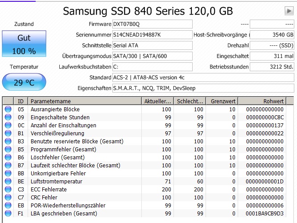Click the Betriebsstunden value 3212 Std.
Viewport: 297px width, 223px height.
pyautogui.click(x=272, y=67)
